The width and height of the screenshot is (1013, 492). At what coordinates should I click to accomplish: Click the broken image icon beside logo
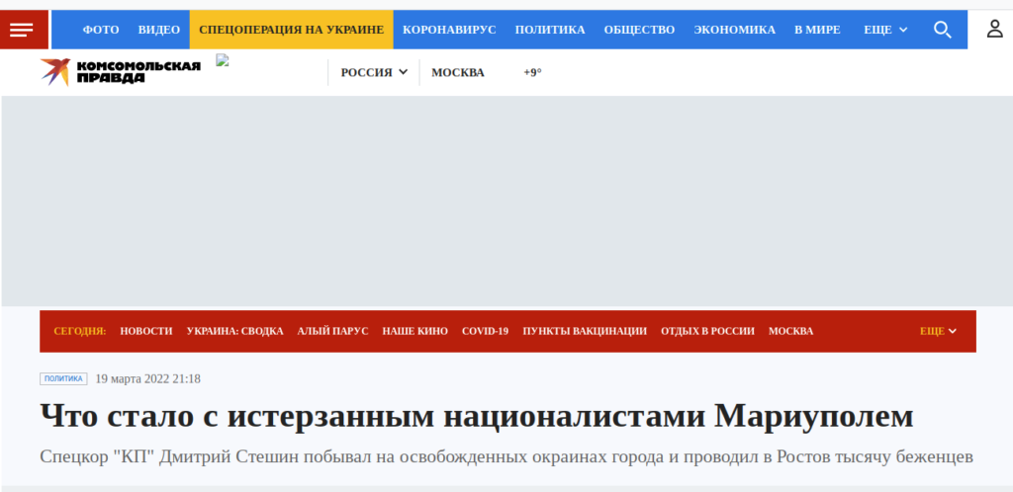click(223, 60)
